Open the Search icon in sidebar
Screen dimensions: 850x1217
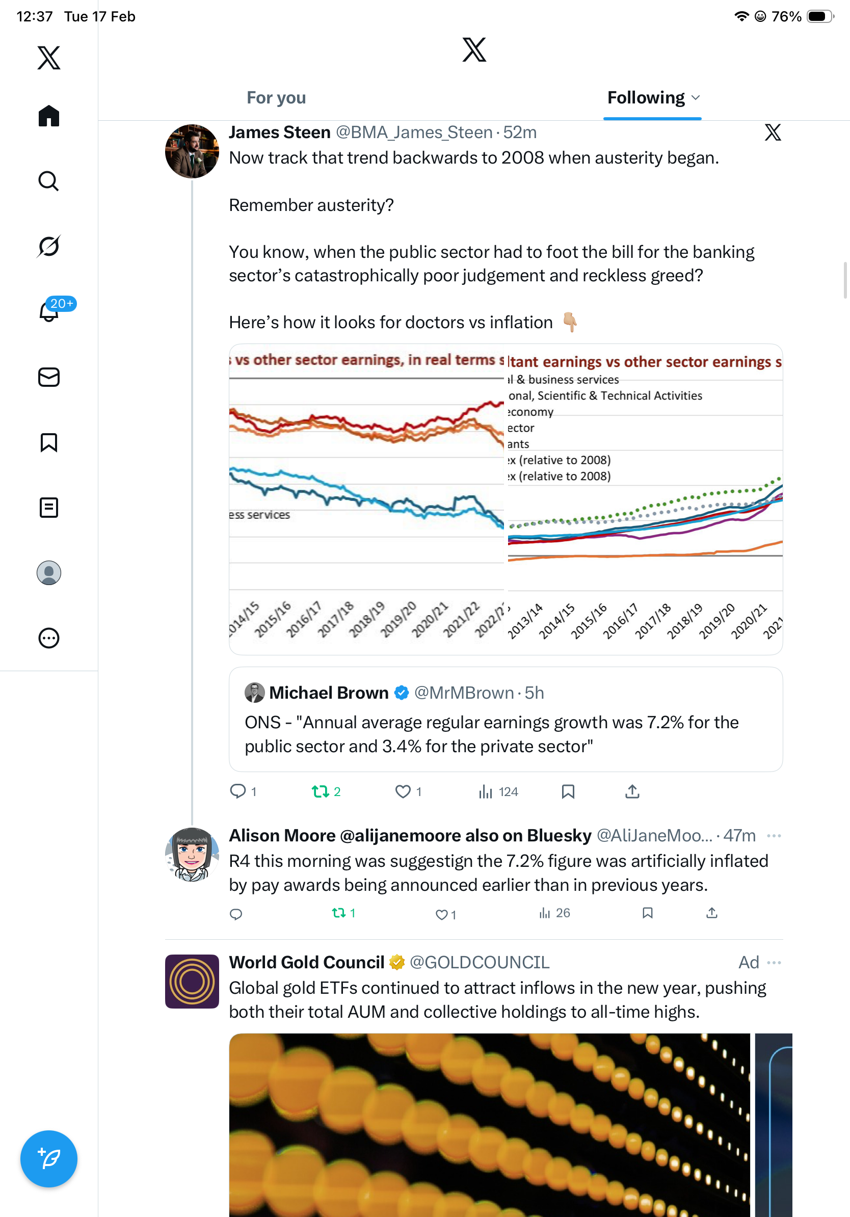pyautogui.click(x=49, y=181)
